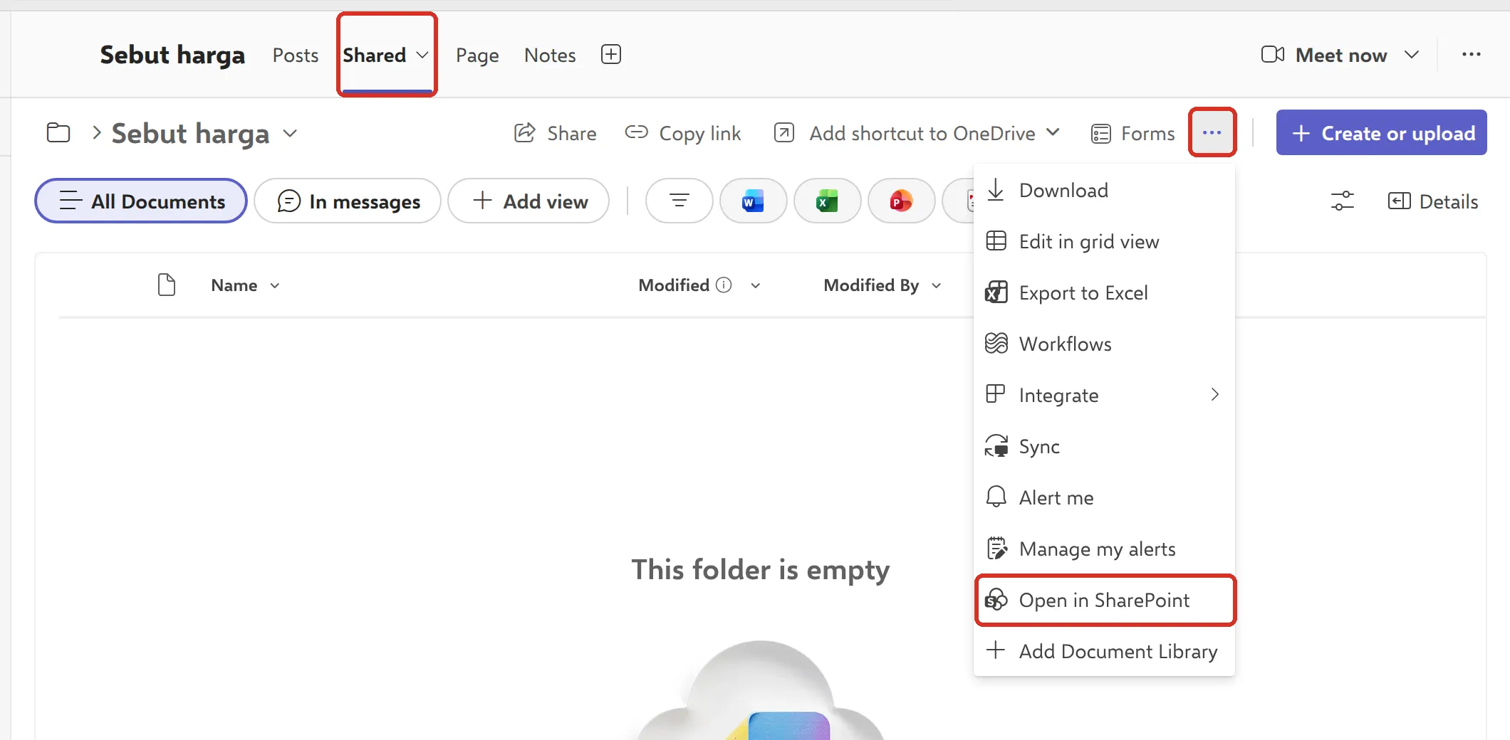Expand the Shared tab dropdown chevron

pos(422,55)
